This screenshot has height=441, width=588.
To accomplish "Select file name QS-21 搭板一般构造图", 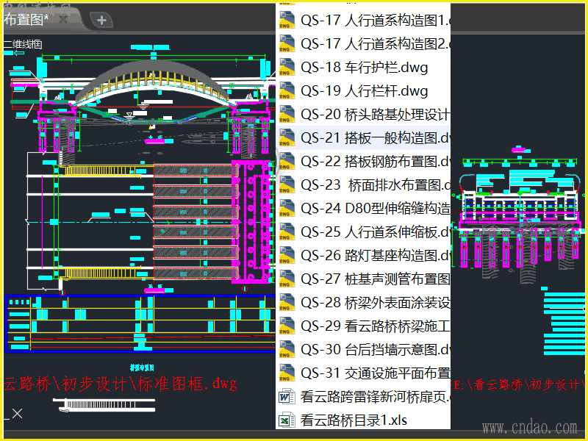I will (x=376, y=138).
